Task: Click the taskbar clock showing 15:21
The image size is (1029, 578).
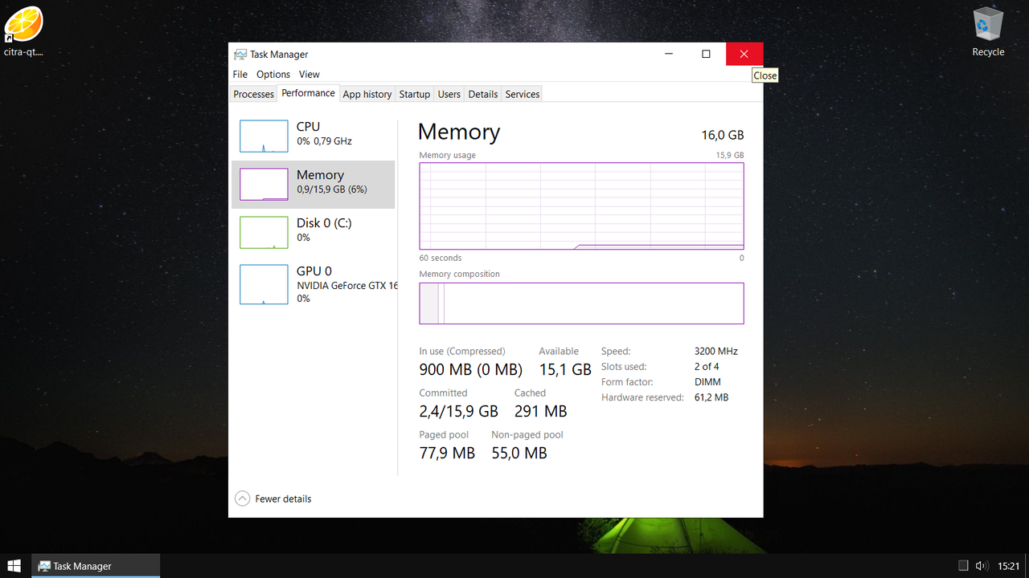Action: tap(1008, 566)
